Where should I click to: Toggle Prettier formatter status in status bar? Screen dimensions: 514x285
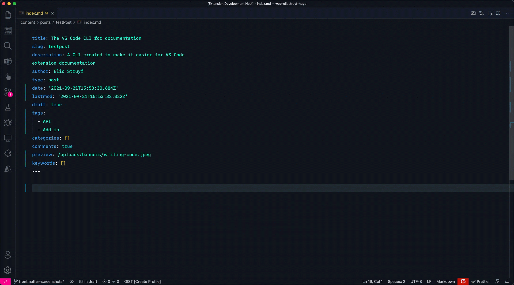tap(481, 282)
